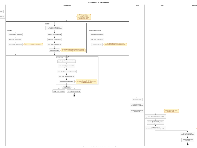
Task: Click the 'job: test' frame label
Action: [47, 23]
